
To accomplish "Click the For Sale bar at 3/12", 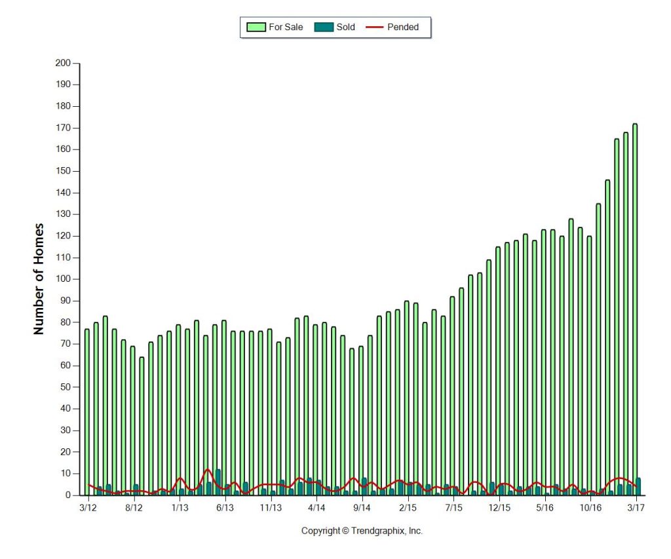I will [x=87, y=412].
